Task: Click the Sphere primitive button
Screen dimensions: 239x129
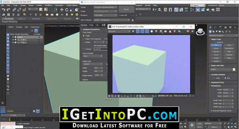Action: [x=216, y=48]
